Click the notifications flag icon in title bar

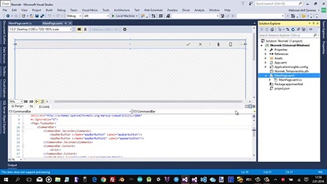pyautogui.click(x=243, y=4)
